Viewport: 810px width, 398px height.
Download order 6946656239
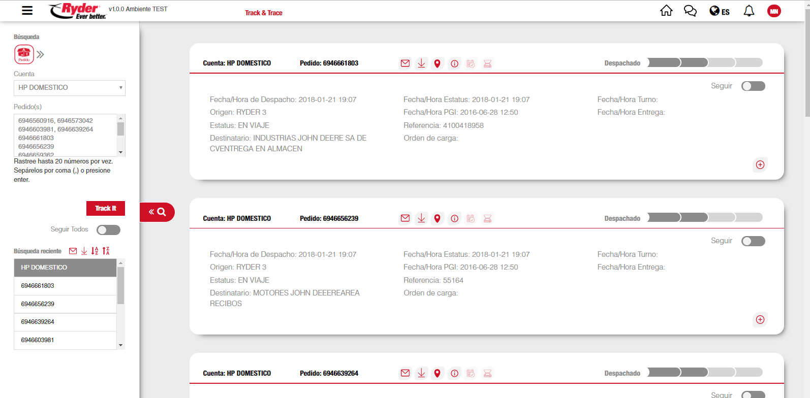click(421, 218)
